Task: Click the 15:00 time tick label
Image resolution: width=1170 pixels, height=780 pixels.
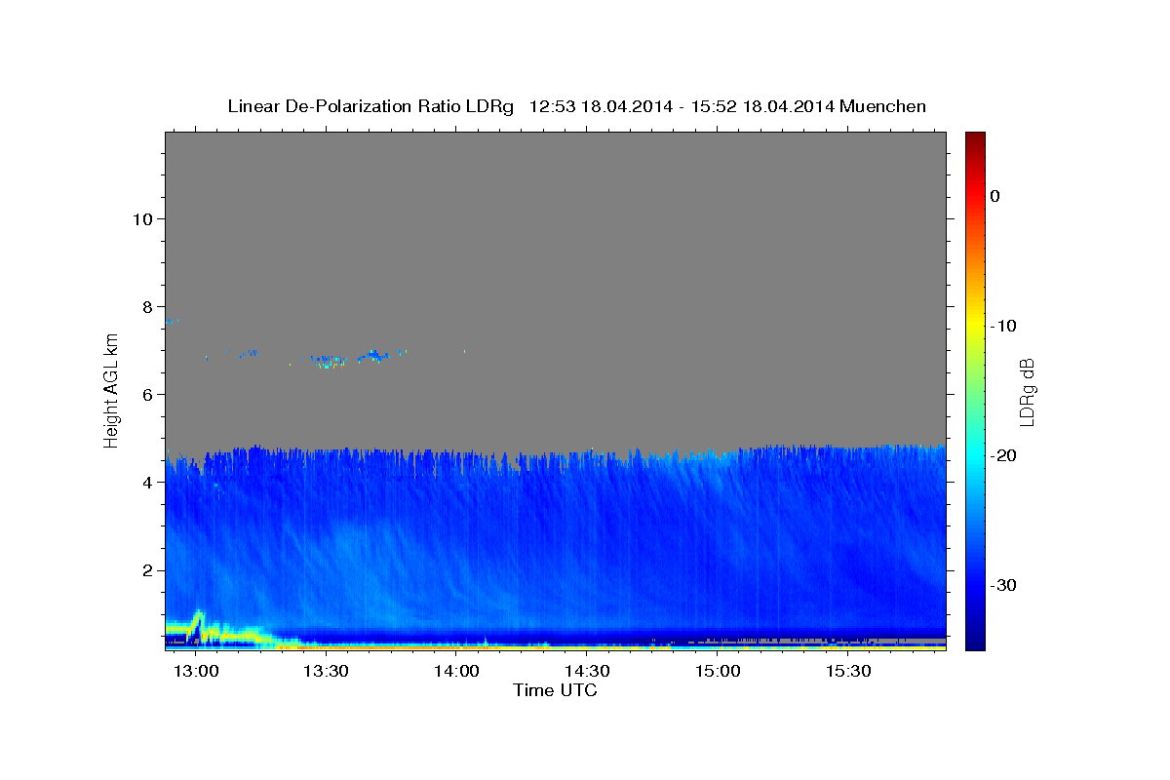Action: point(719,672)
